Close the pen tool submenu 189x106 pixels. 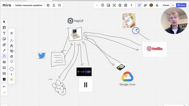click(12, 33)
